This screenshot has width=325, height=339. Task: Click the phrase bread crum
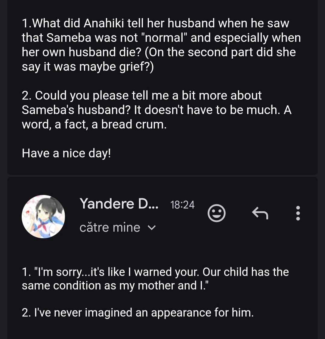tap(134, 124)
